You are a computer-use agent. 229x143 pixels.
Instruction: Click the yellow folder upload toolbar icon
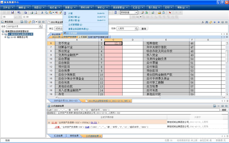(x=159, y=13)
